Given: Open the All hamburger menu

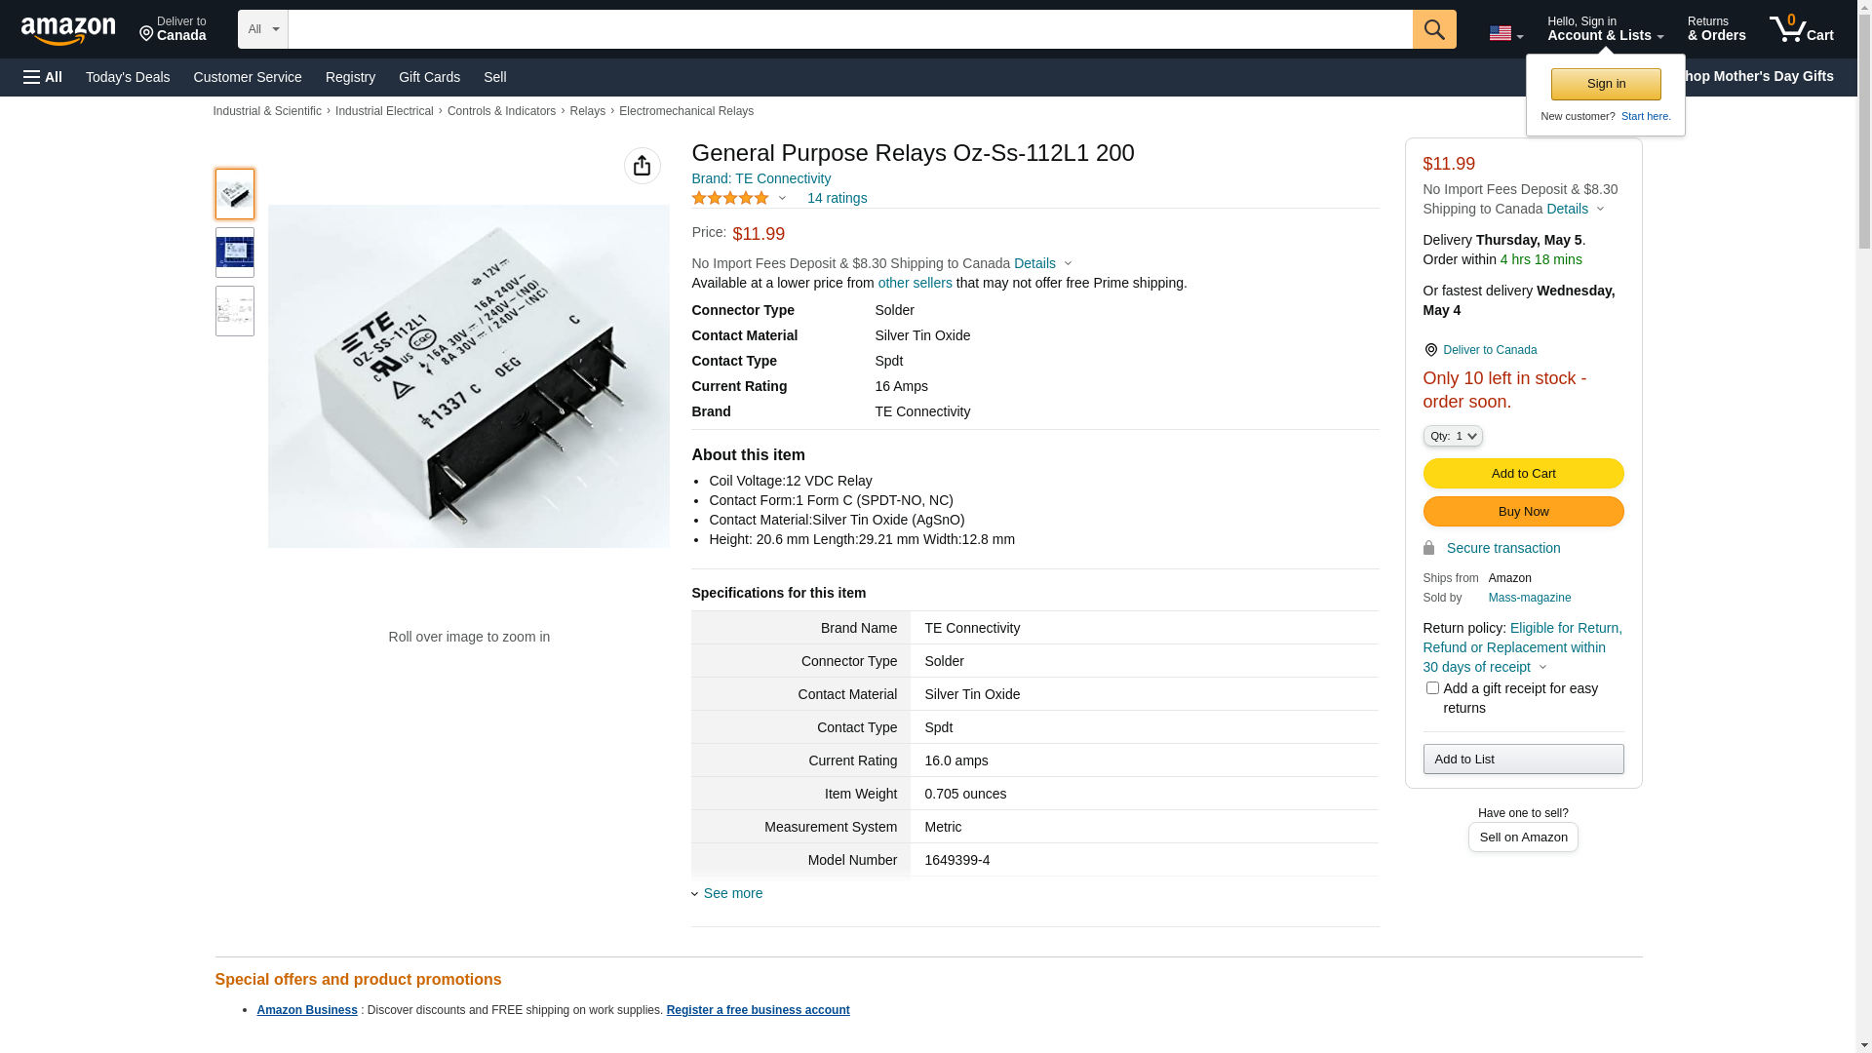Looking at the screenshot, I should [43, 77].
